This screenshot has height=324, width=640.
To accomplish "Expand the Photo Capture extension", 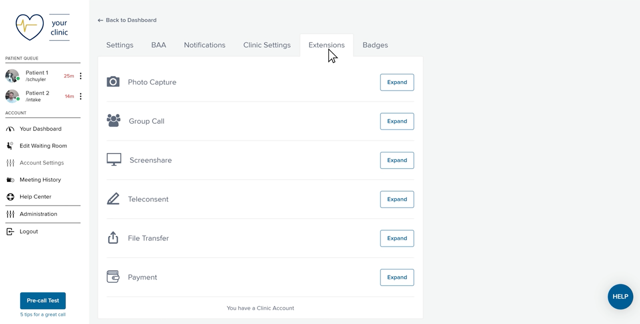I will 397,82.
